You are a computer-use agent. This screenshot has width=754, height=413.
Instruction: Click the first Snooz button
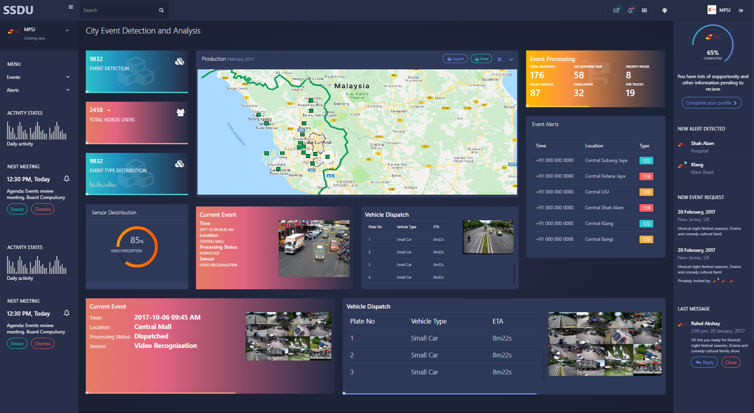[x=17, y=209]
